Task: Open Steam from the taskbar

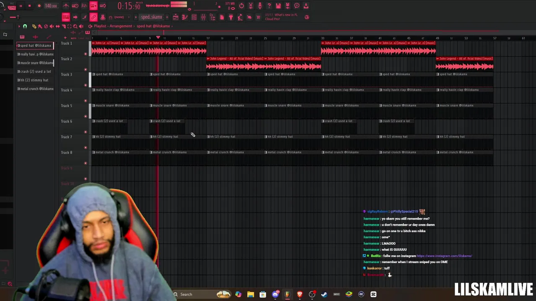Action: click(x=324, y=294)
